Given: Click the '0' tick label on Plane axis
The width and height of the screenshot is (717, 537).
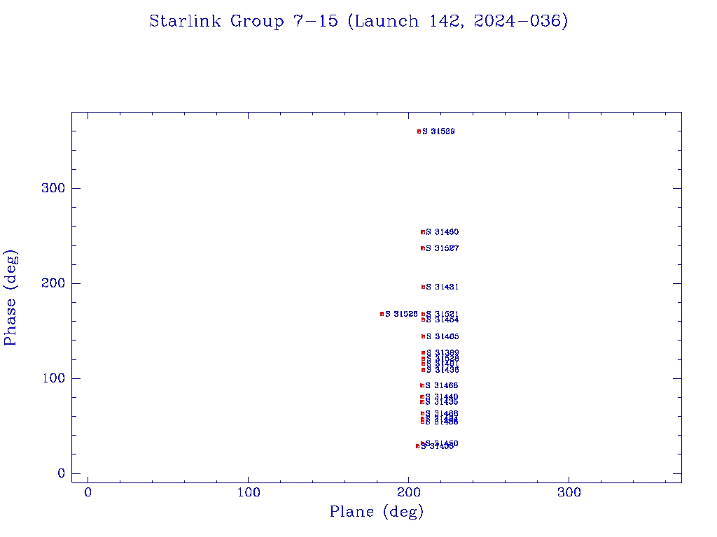Looking at the screenshot, I should point(88,492).
